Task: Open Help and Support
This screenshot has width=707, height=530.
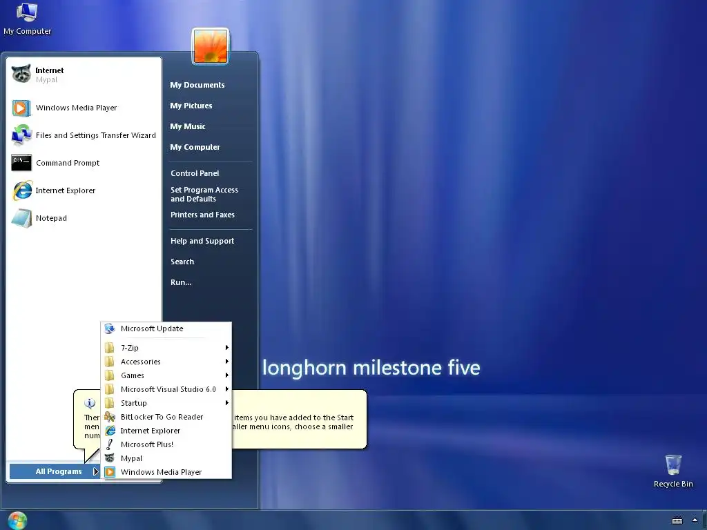Action: 202,241
